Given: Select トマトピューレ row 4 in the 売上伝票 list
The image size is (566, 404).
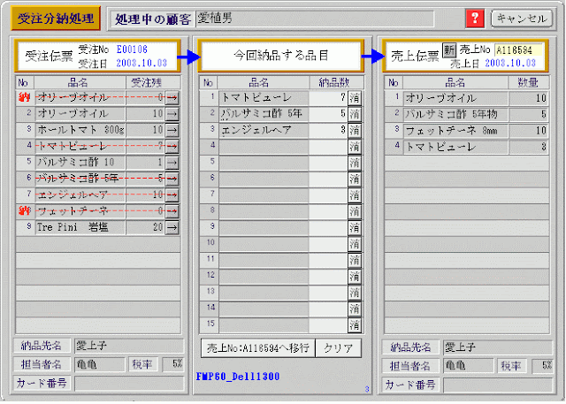Looking at the screenshot, I should coord(455,147).
